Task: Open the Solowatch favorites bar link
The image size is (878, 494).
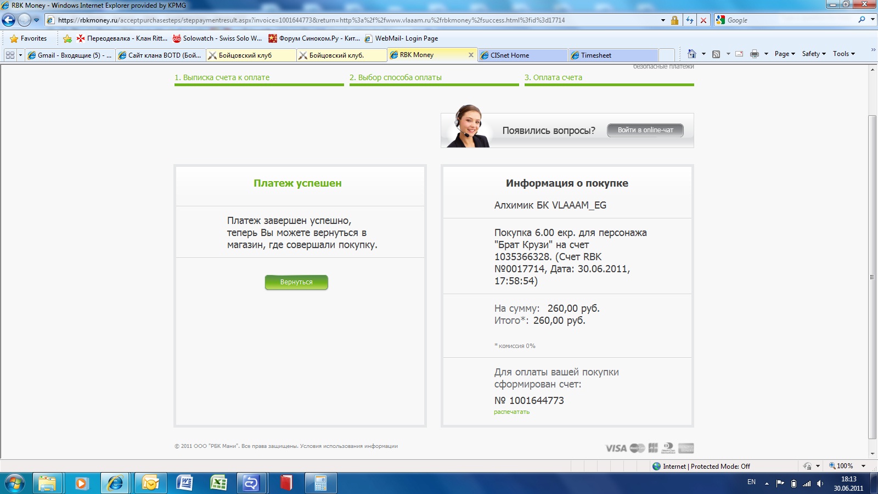Action: [x=217, y=38]
